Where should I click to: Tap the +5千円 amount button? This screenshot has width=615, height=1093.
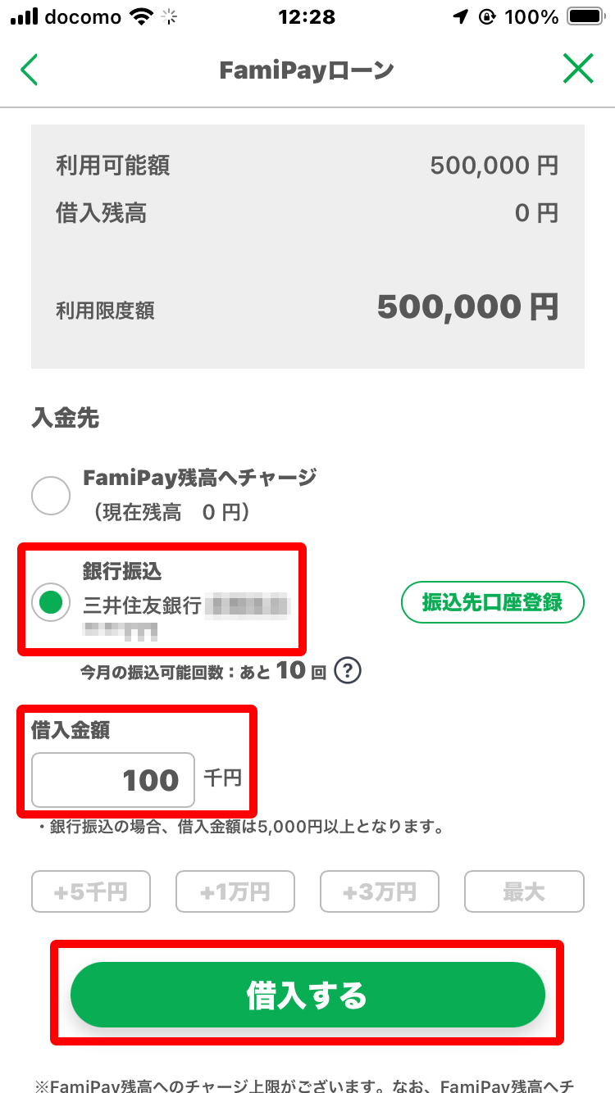point(90,891)
